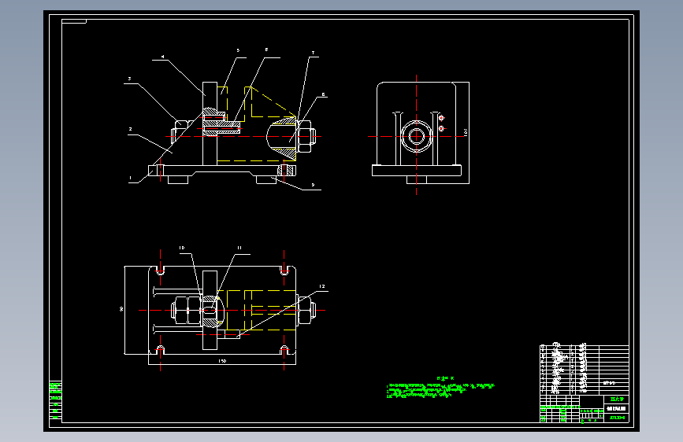Select part callout number 12
This screenshot has height=442, width=683.
tap(322, 286)
